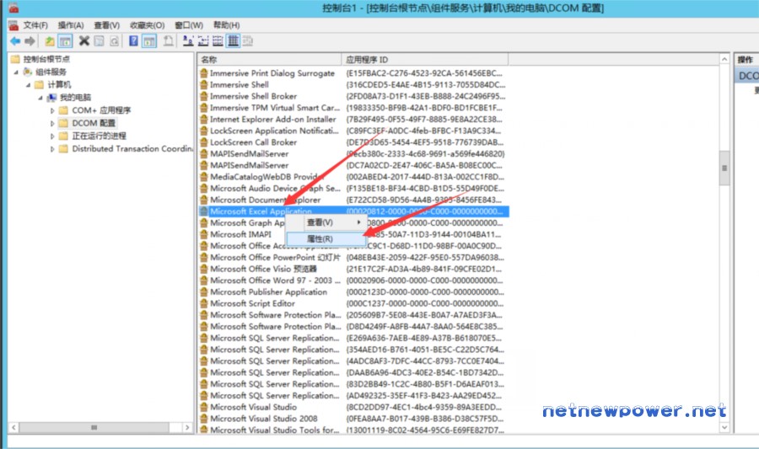Viewport: 759px width, 449px height.
Task: Click the icon next to LockScreen Call Broker
Action: pos(204,142)
